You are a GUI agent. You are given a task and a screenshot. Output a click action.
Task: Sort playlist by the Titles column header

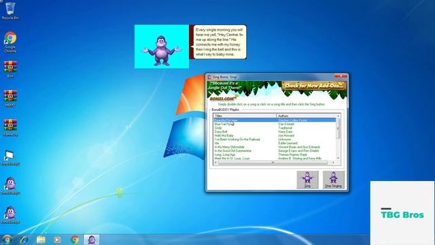(x=245, y=116)
